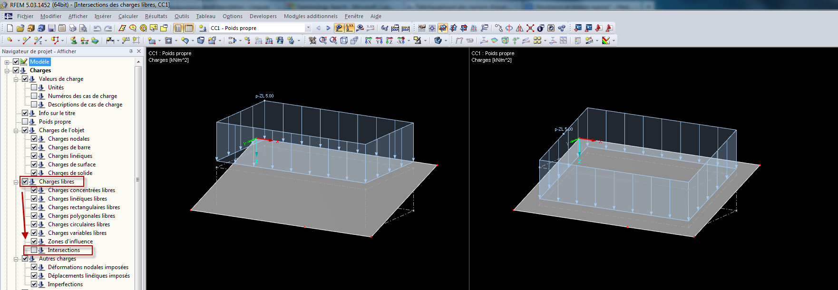Create a new model file

pyautogui.click(x=10, y=28)
